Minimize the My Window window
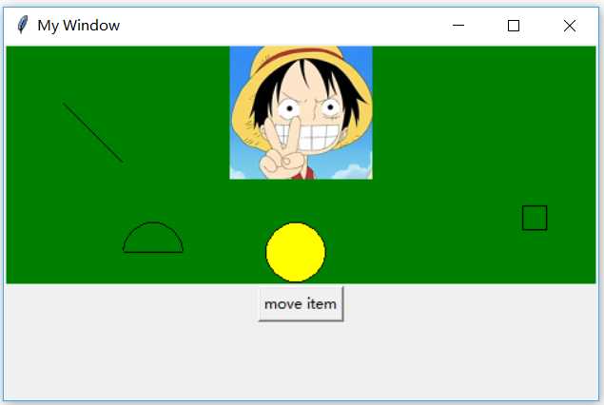 [x=458, y=26]
